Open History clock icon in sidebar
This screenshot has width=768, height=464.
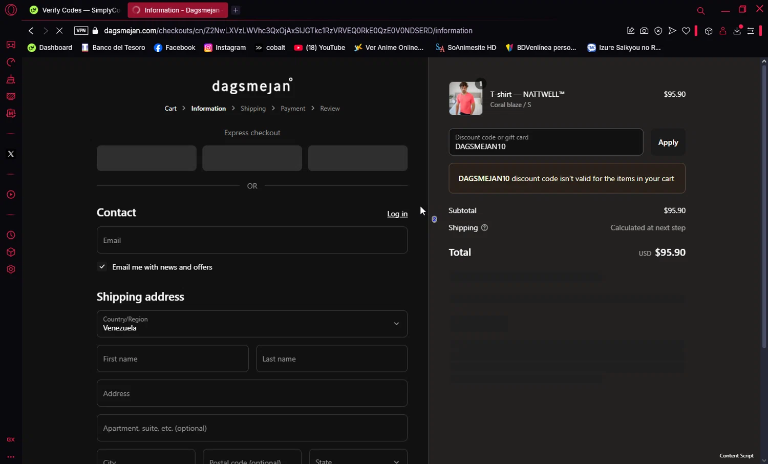11,235
